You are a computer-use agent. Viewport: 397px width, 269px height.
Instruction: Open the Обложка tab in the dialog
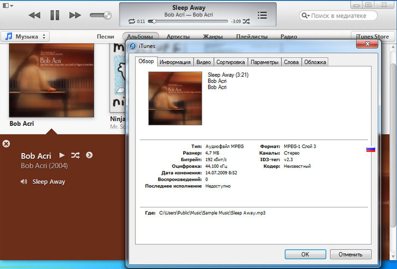tap(315, 62)
